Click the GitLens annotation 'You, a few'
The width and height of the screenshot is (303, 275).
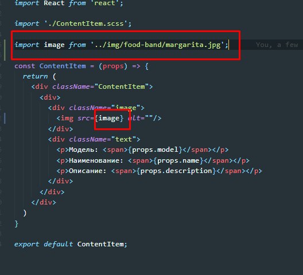(x=277, y=45)
